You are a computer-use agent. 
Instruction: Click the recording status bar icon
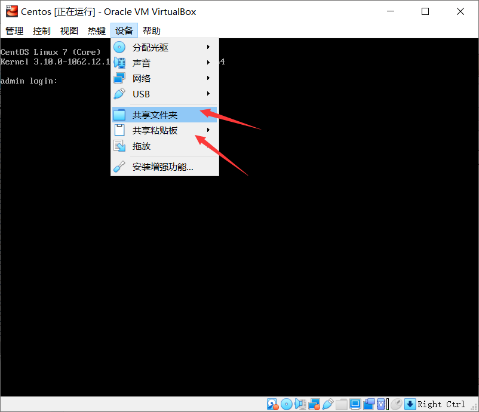point(369,404)
